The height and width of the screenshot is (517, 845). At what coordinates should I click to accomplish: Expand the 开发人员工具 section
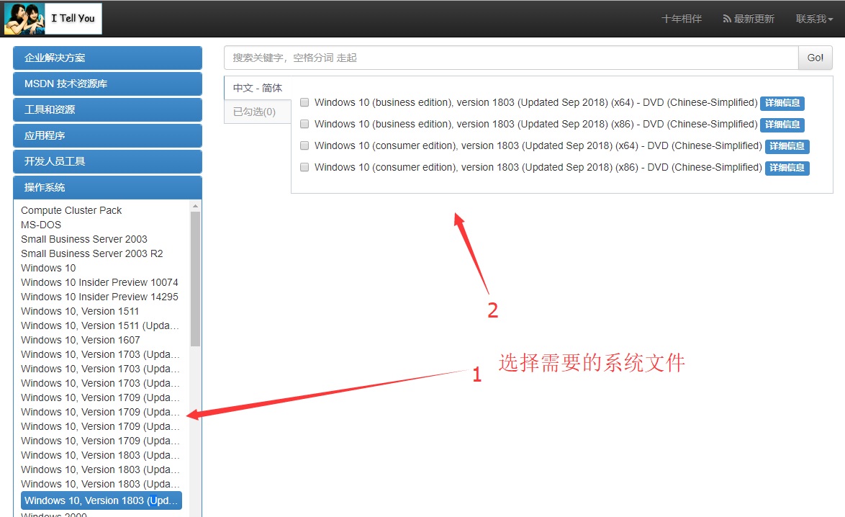[107, 161]
